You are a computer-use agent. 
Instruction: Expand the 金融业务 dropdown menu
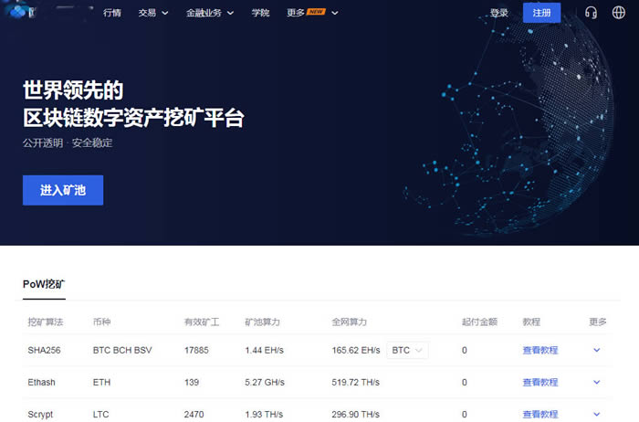(209, 14)
